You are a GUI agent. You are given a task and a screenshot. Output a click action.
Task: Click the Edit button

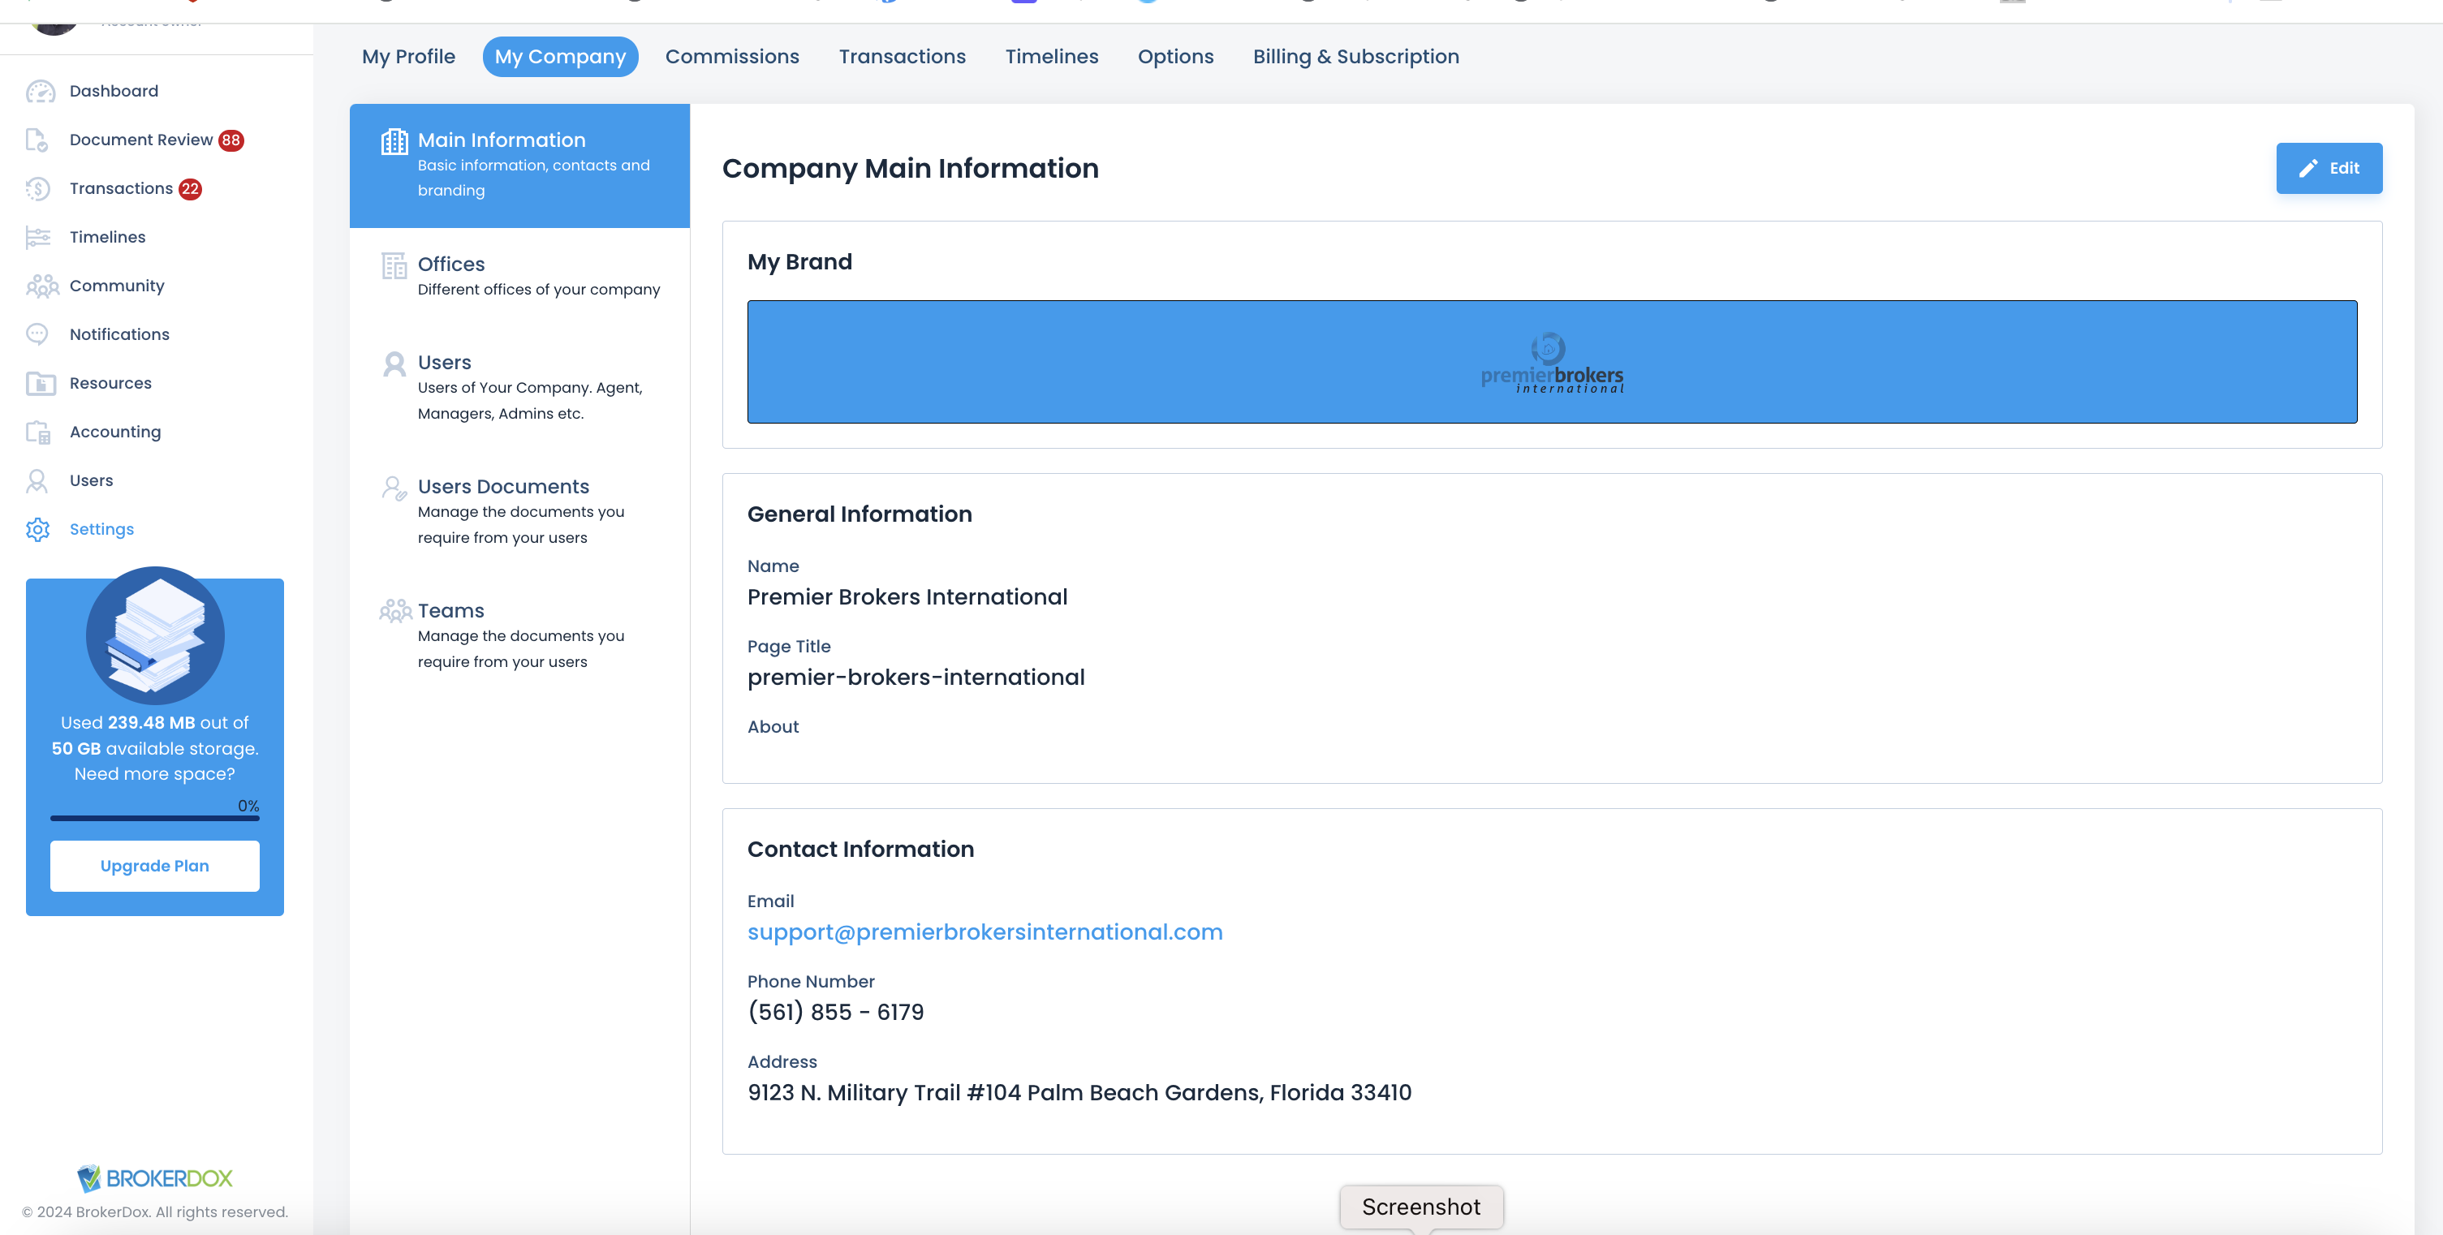pos(2329,169)
